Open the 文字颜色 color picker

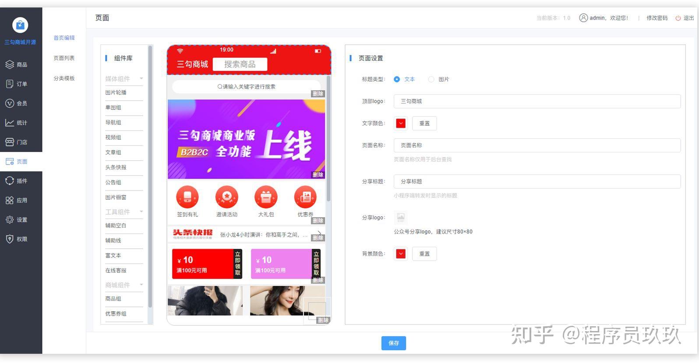click(x=401, y=123)
